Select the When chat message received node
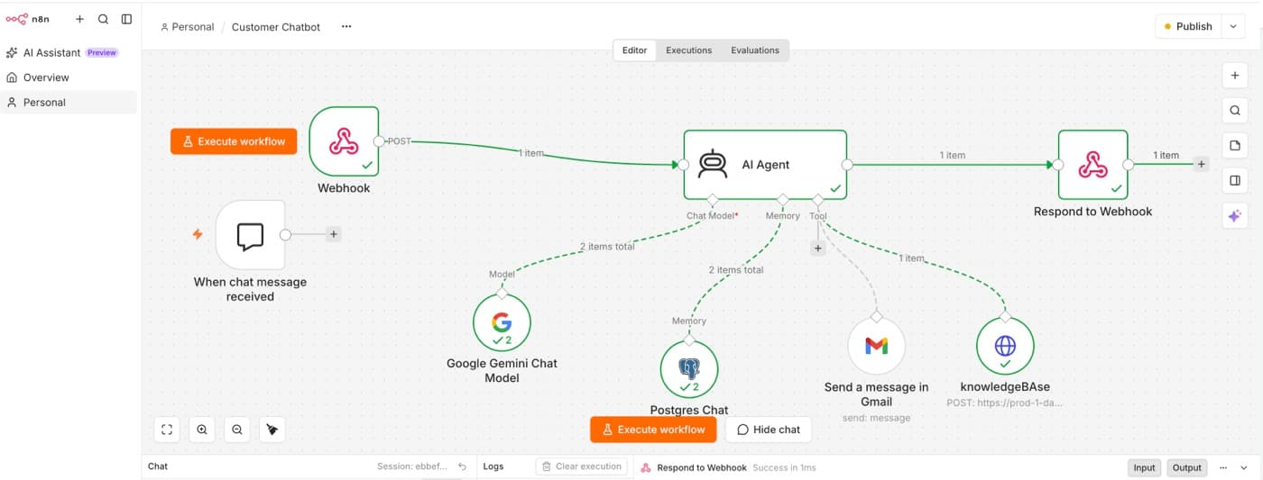Screen dimensions: 1263x480 (x=250, y=234)
